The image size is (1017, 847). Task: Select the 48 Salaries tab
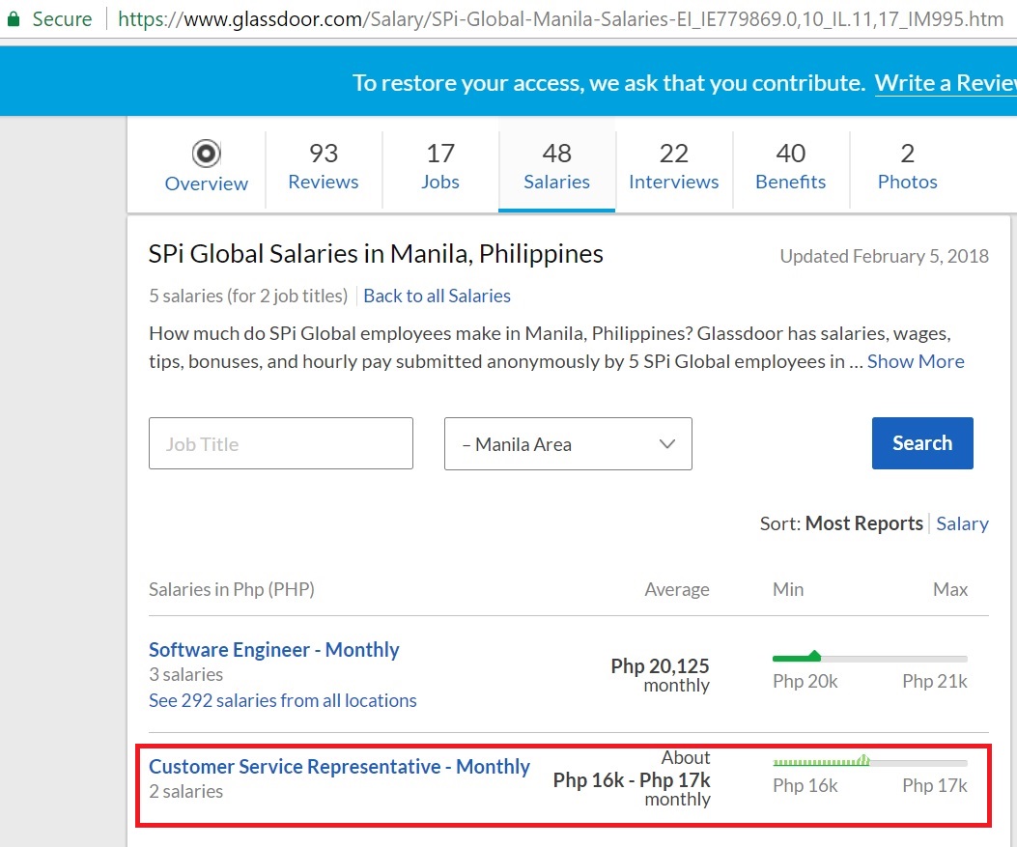[x=556, y=167]
